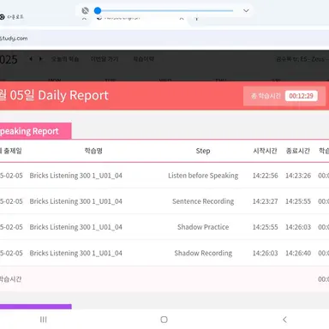Click the 종료시간 column header

point(298,151)
